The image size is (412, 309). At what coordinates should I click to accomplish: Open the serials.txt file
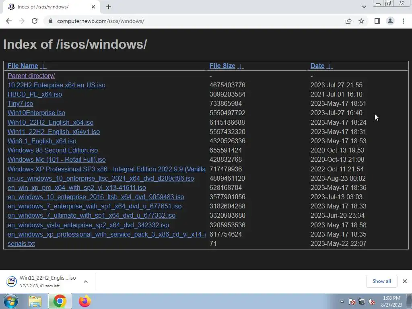(x=21, y=243)
